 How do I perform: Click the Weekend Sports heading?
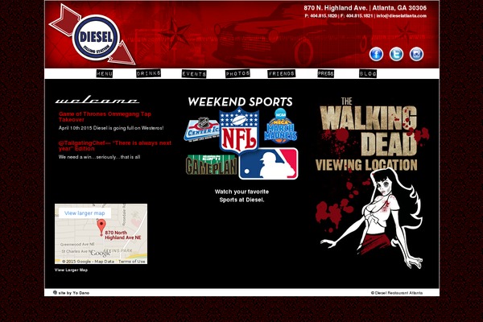click(x=240, y=101)
